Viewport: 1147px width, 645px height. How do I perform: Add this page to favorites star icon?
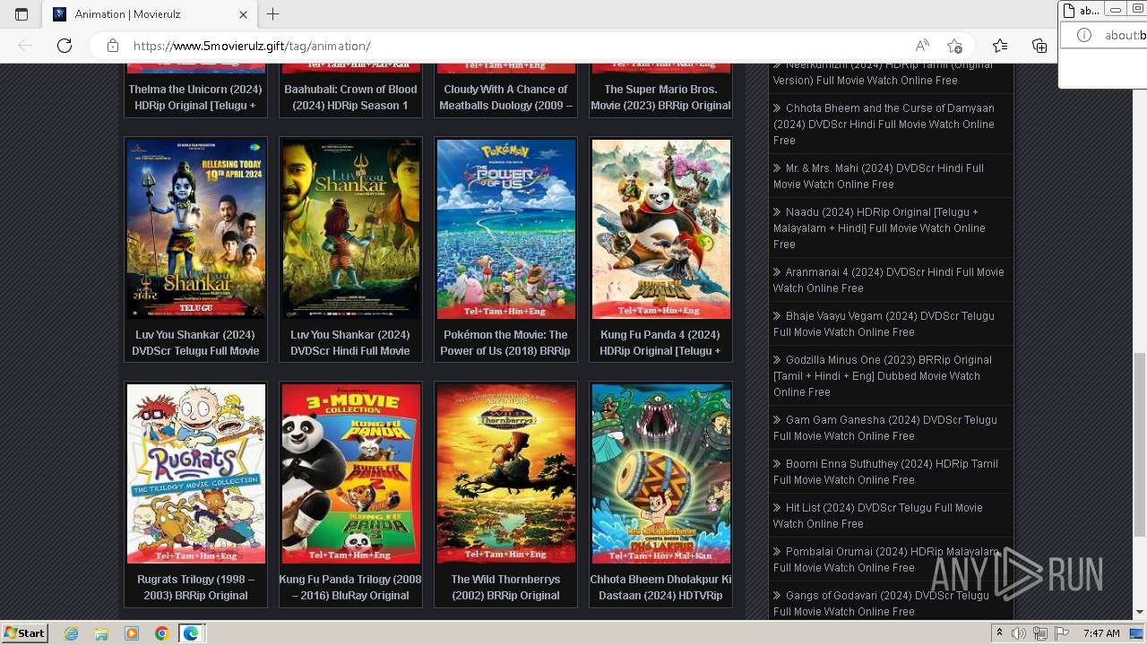point(954,46)
